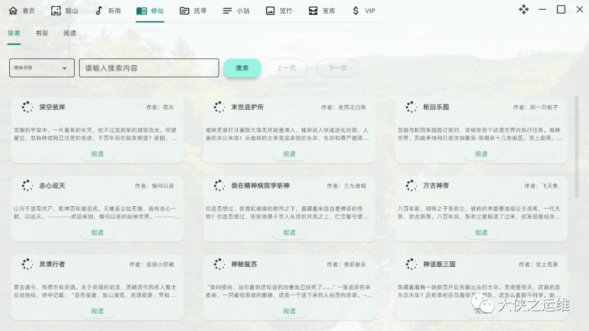Viewport: 589px width, 331px height.
Task: Click book title 深空彼岸
Action: click(52, 107)
